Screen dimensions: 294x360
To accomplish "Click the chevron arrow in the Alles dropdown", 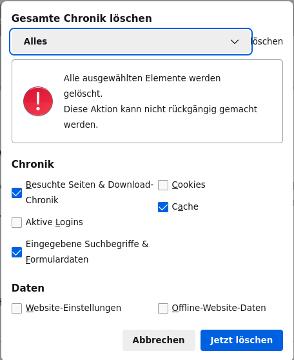I will point(235,42).
